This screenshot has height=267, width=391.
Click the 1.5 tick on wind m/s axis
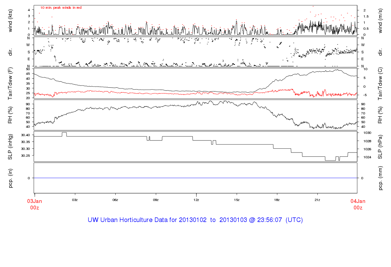[366, 16]
